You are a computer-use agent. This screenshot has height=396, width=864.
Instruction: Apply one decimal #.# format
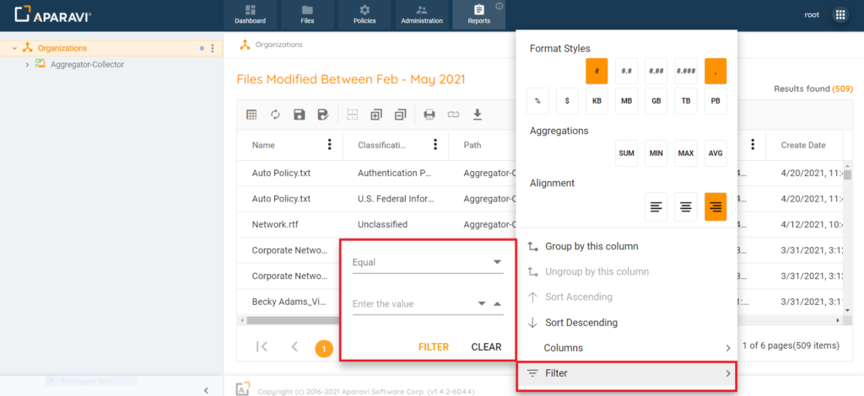[627, 71]
